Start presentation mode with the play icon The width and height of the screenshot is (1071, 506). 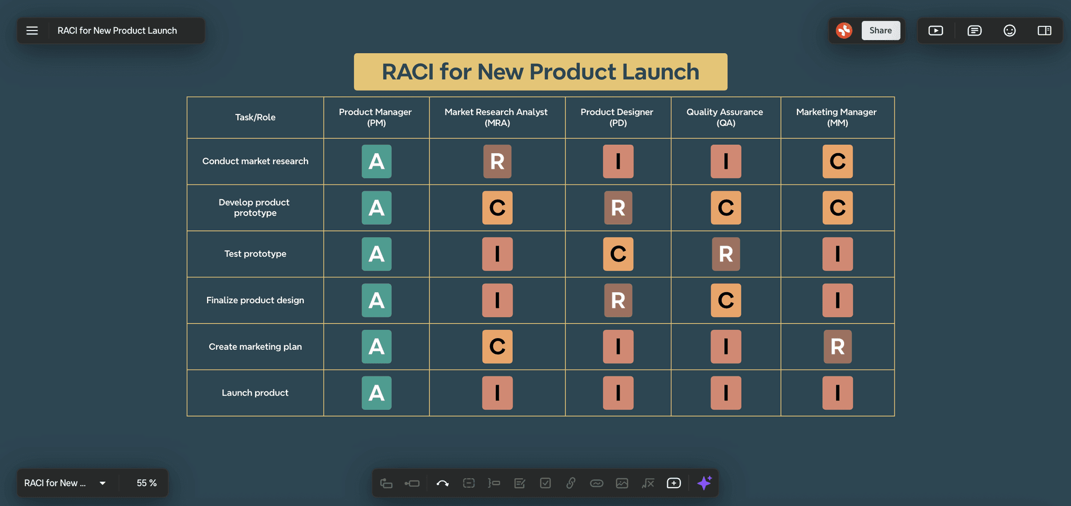[x=936, y=30]
